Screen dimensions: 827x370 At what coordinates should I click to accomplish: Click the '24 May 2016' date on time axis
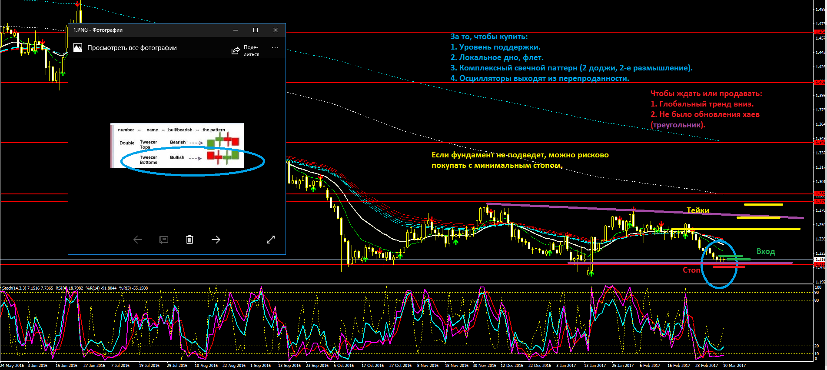click(12, 366)
